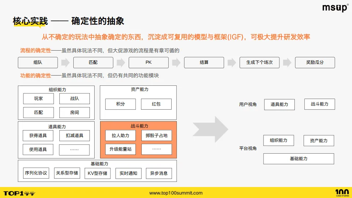Open the www.top100summit.com link
The width and height of the screenshot is (352, 198).
[x=176, y=193]
